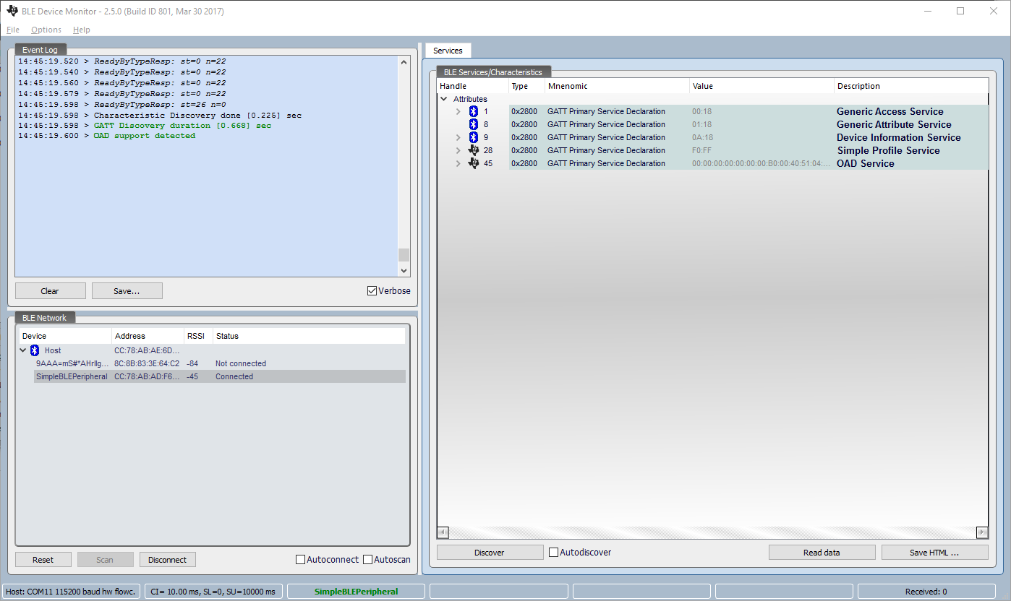Screen dimensions: 1011x601
Task: Click the Bluetooth icon for Generic Access Service
Action: [x=474, y=111]
